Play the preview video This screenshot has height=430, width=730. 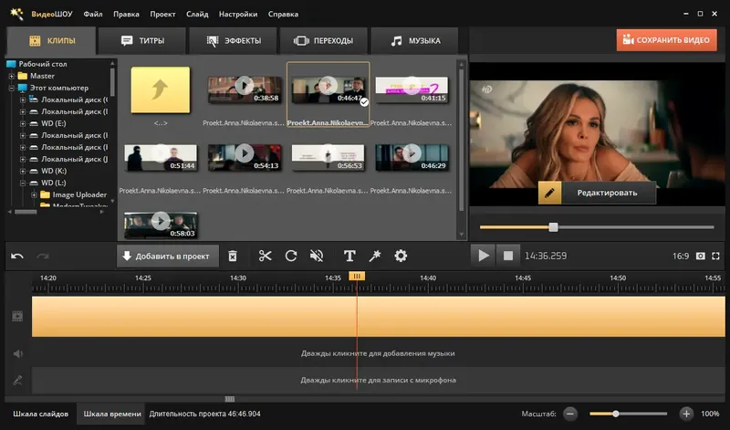(x=483, y=256)
